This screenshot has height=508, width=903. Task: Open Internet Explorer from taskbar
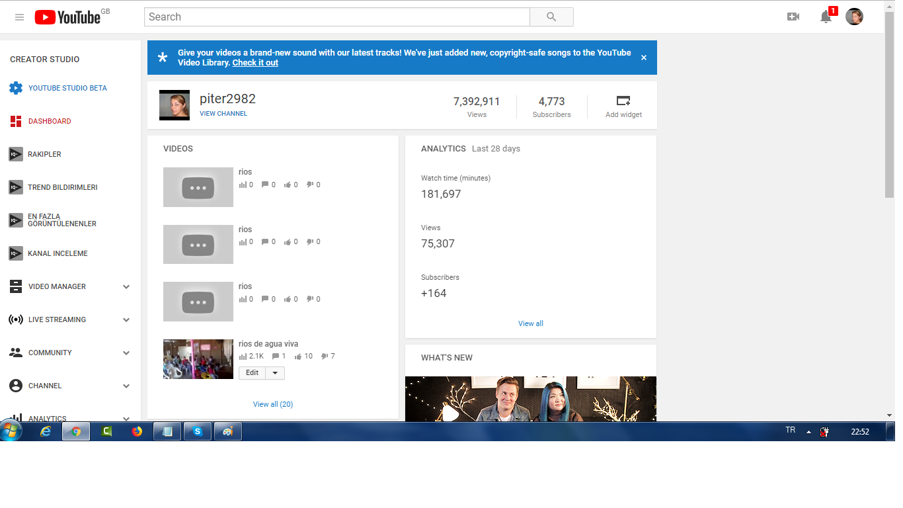pos(46,431)
